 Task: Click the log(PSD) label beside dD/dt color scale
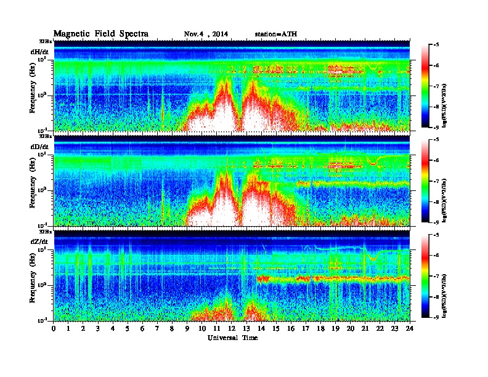click(x=445, y=201)
